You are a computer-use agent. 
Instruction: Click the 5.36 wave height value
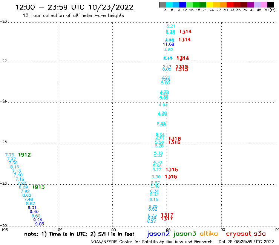tap(156, 177)
